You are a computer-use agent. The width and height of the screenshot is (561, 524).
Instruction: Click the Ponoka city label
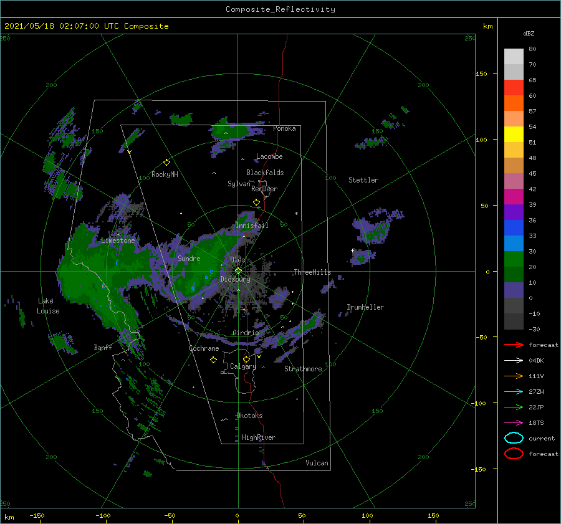pyautogui.click(x=284, y=128)
